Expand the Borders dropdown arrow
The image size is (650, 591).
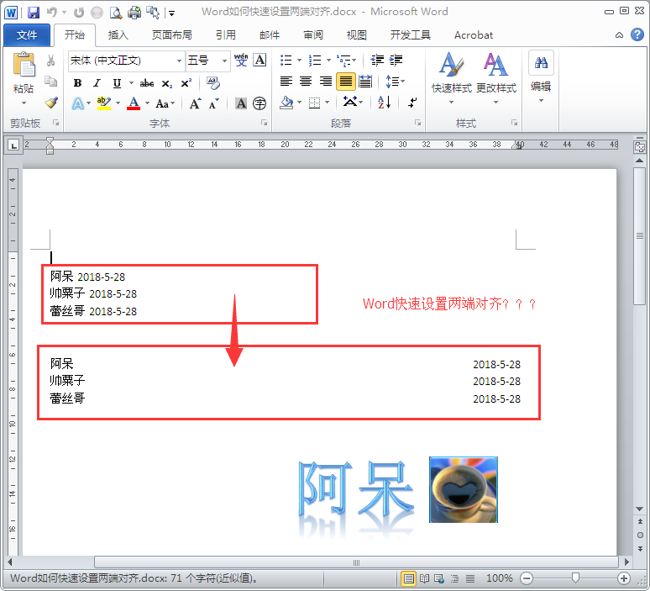(x=328, y=102)
